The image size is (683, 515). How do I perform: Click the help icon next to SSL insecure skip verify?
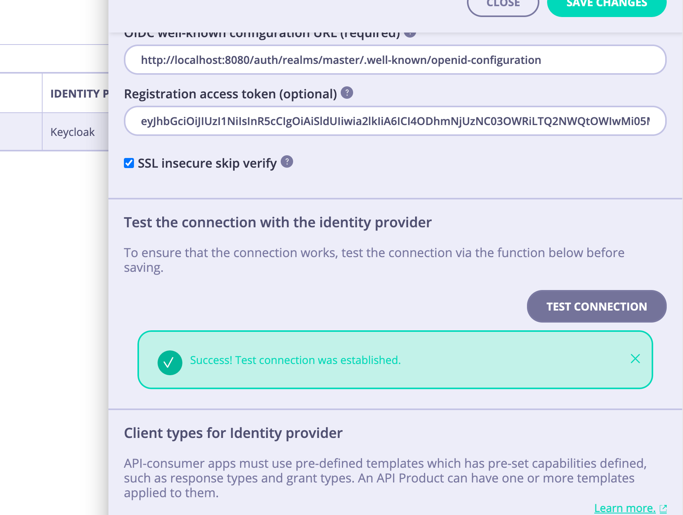coord(287,162)
